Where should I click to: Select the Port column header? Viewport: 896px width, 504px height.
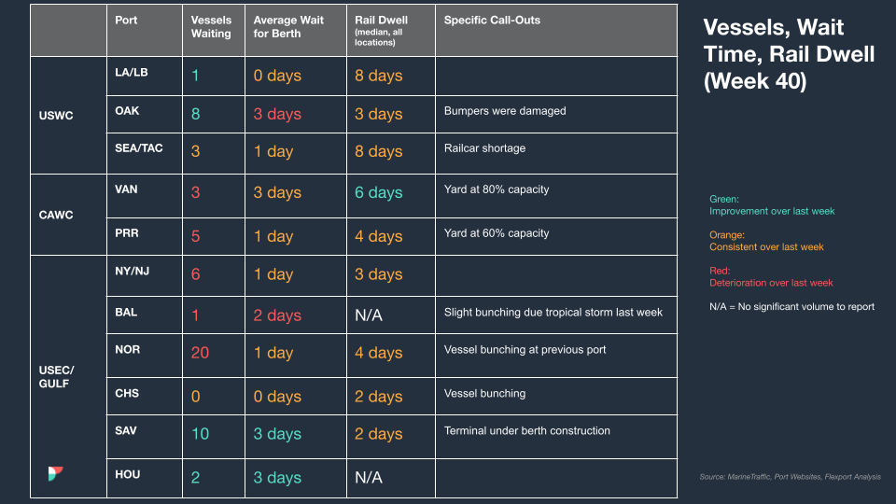145,30
